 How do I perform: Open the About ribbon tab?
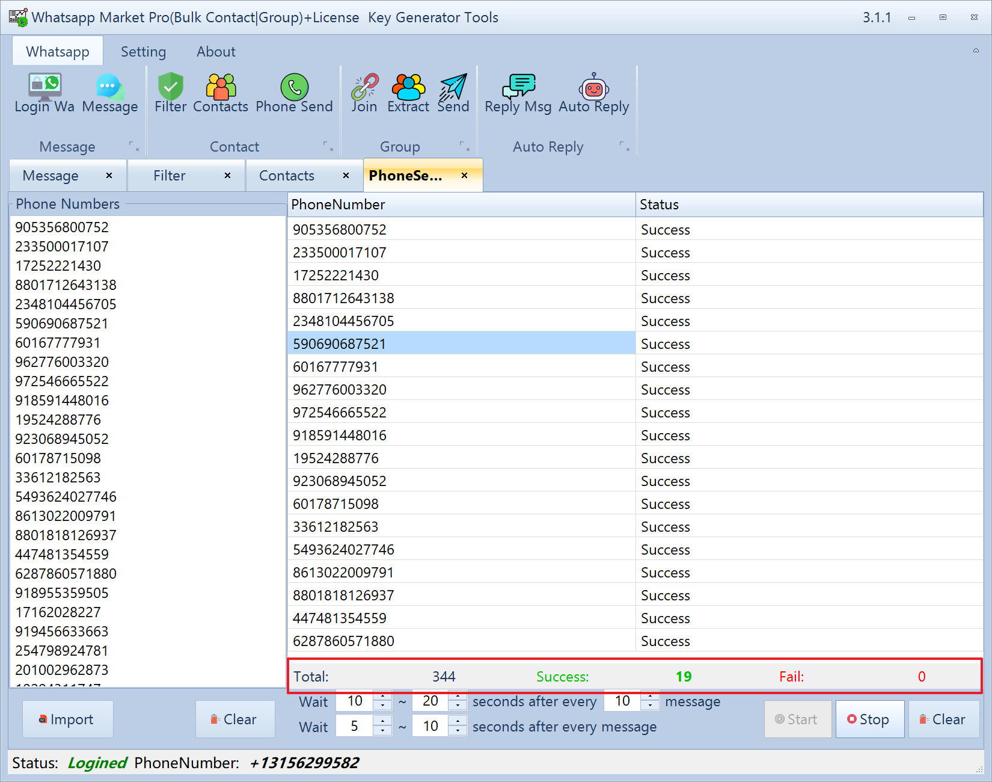[x=216, y=52]
